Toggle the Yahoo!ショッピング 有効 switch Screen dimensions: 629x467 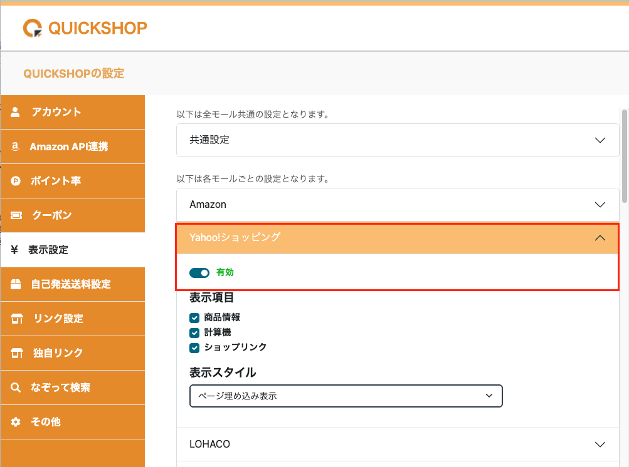pyautogui.click(x=199, y=273)
